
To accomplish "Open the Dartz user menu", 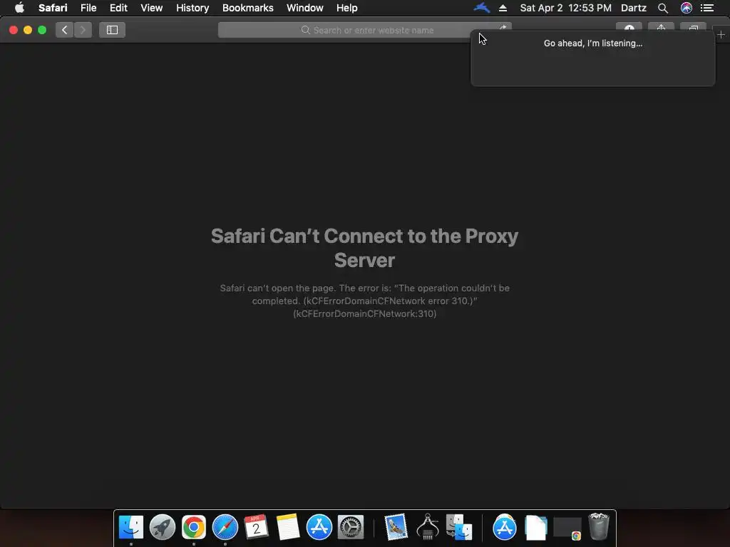I will (x=633, y=8).
